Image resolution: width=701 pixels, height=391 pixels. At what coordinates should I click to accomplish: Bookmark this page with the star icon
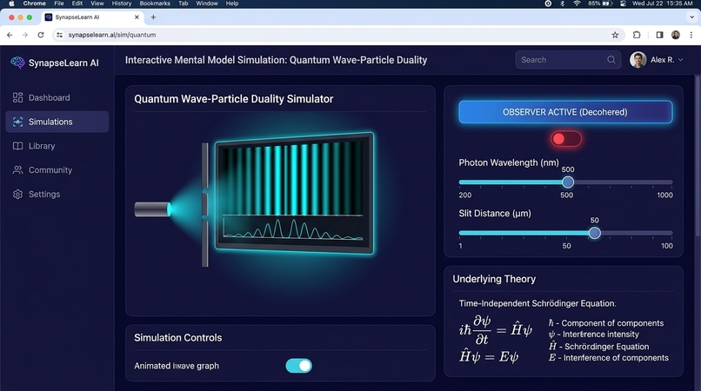(x=615, y=35)
